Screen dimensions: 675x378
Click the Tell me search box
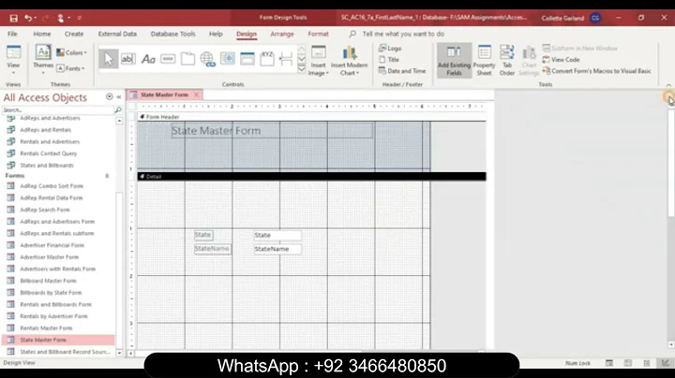click(403, 34)
